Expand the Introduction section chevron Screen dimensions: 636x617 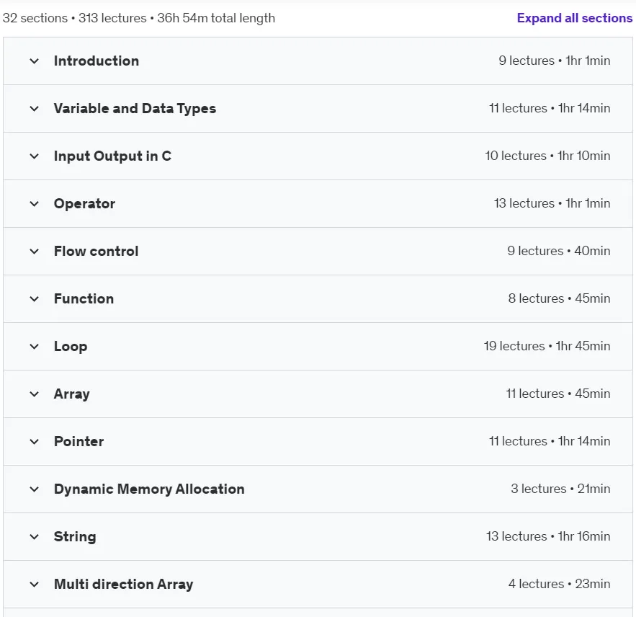(x=35, y=61)
